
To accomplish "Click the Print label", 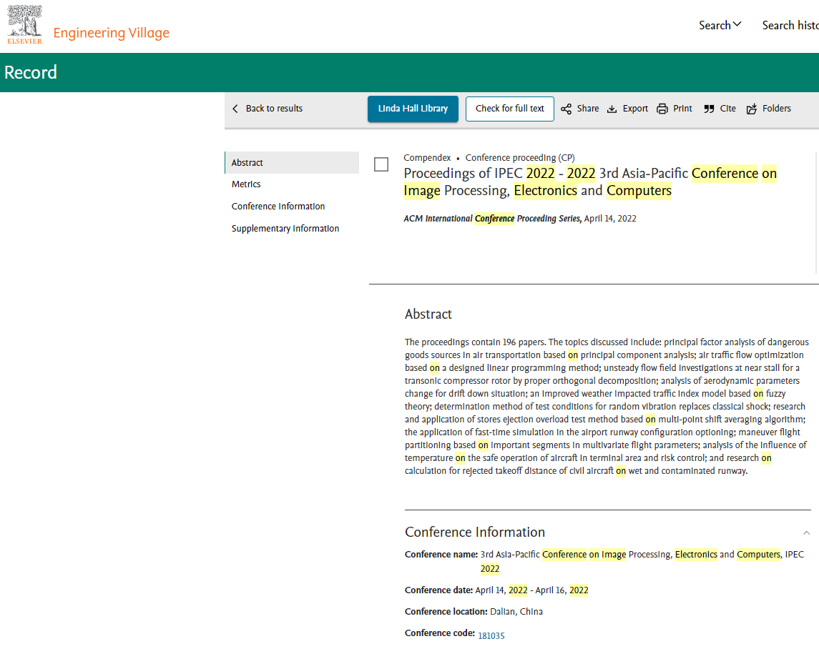I will click(x=682, y=109).
